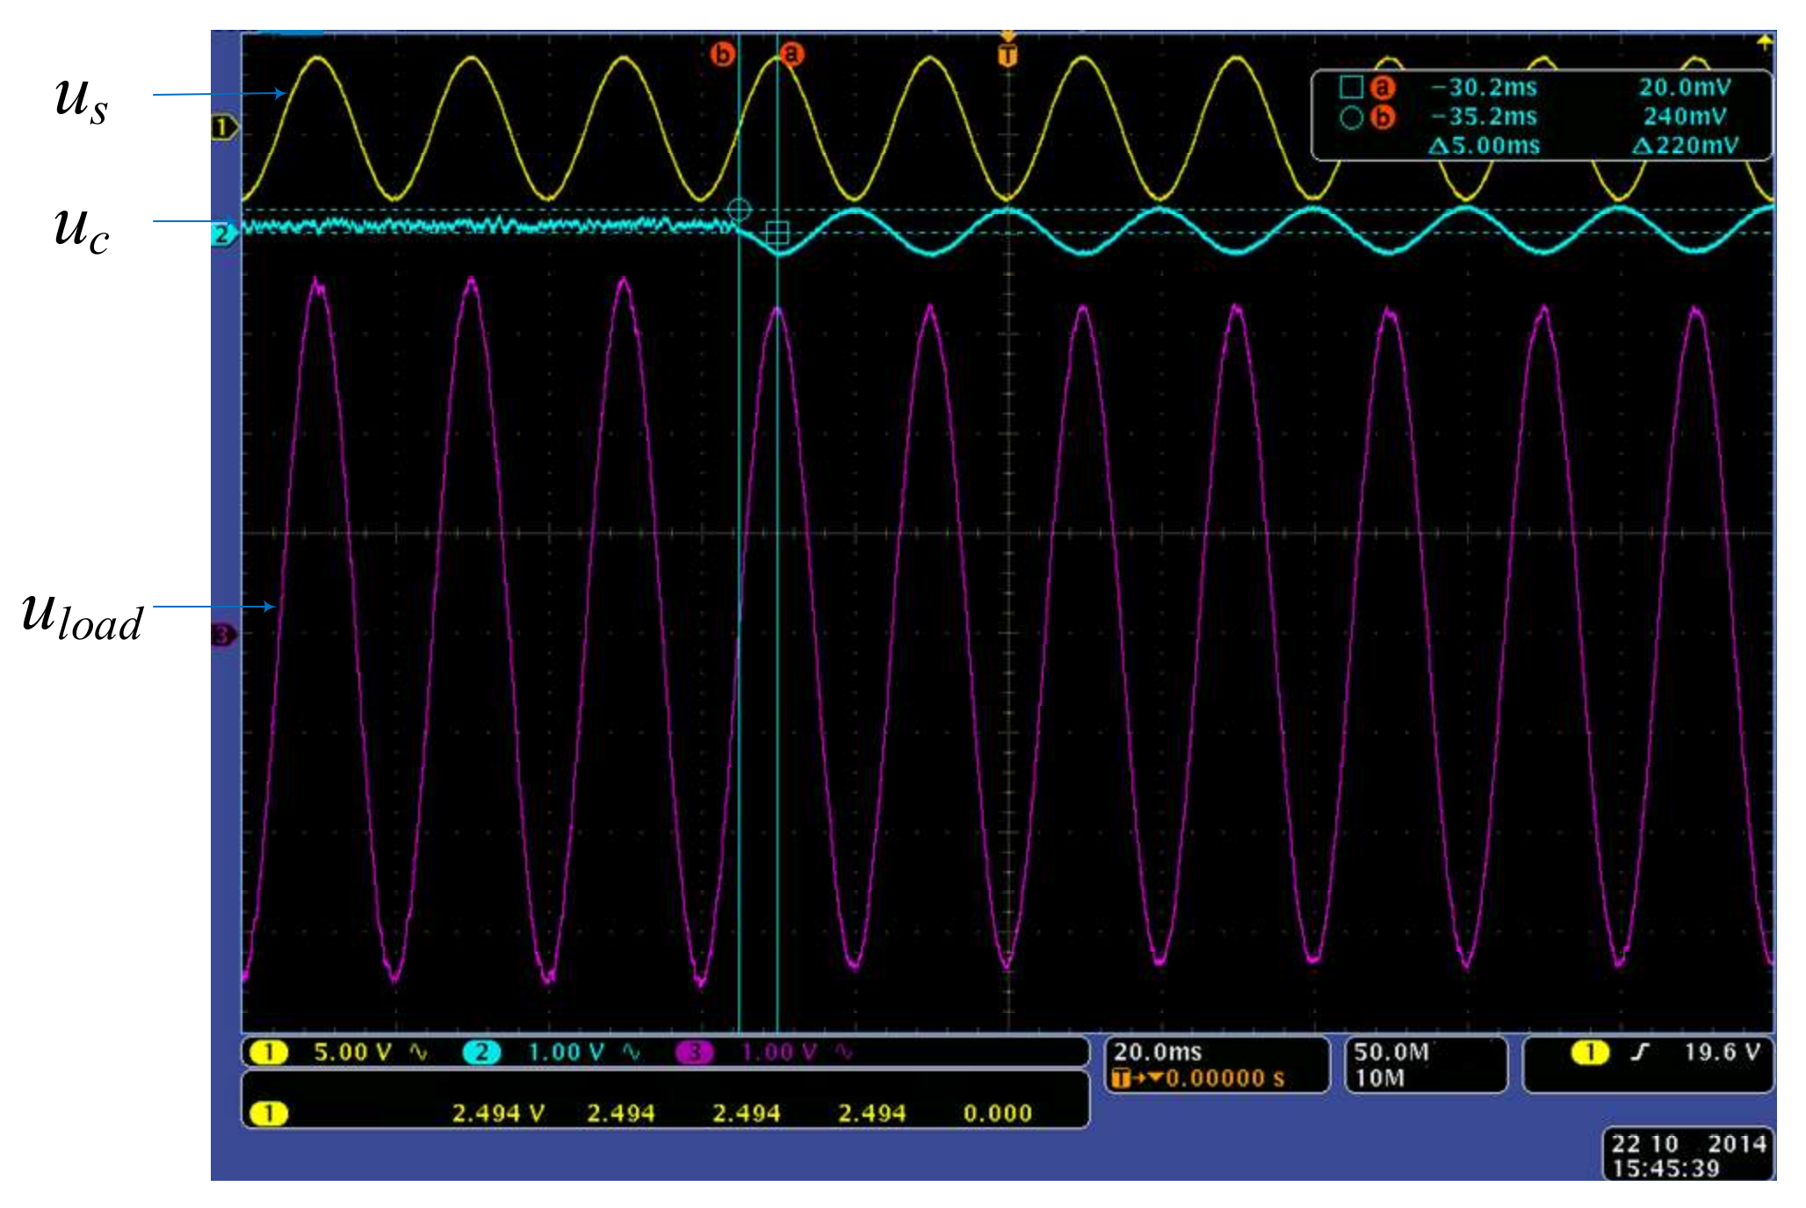Image resolution: width=1806 pixels, height=1208 pixels.
Task: Click cursor b time readout -35.2ms
Action: [x=1485, y=117]
